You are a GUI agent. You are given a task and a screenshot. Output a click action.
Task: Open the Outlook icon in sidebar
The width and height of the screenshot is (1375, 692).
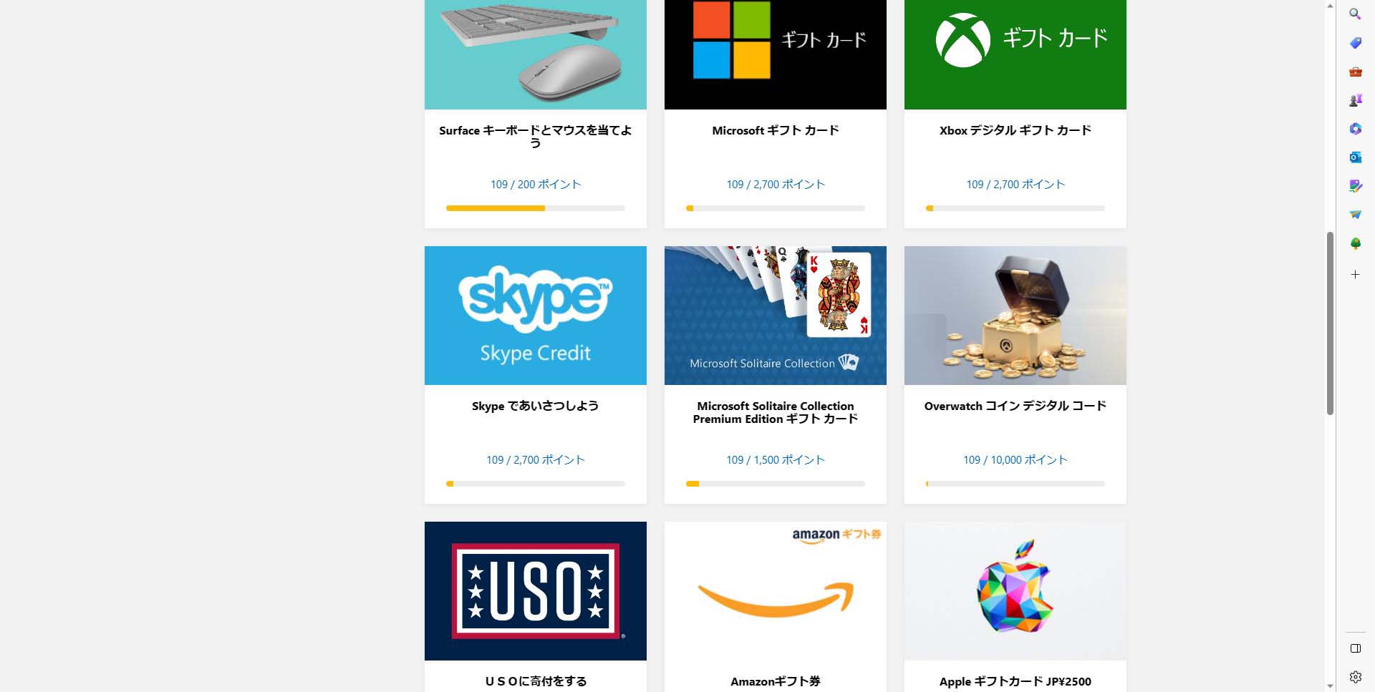(x=1355, y=157)
